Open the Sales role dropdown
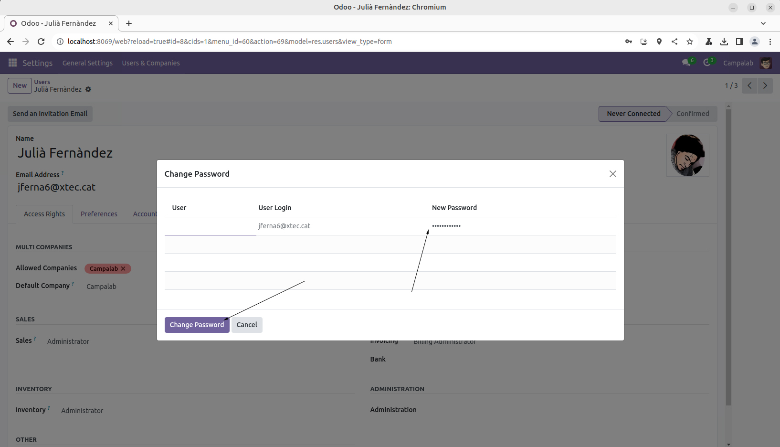 coord(68,341)
